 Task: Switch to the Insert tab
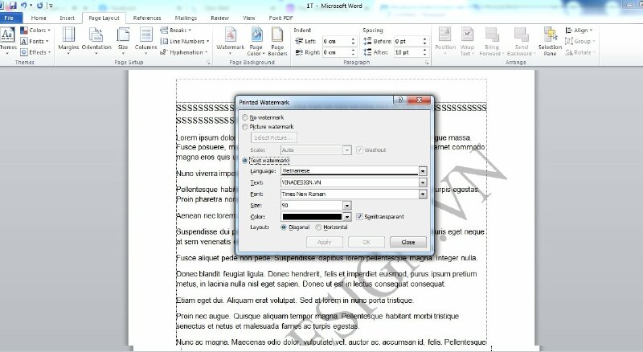(67, 18)
